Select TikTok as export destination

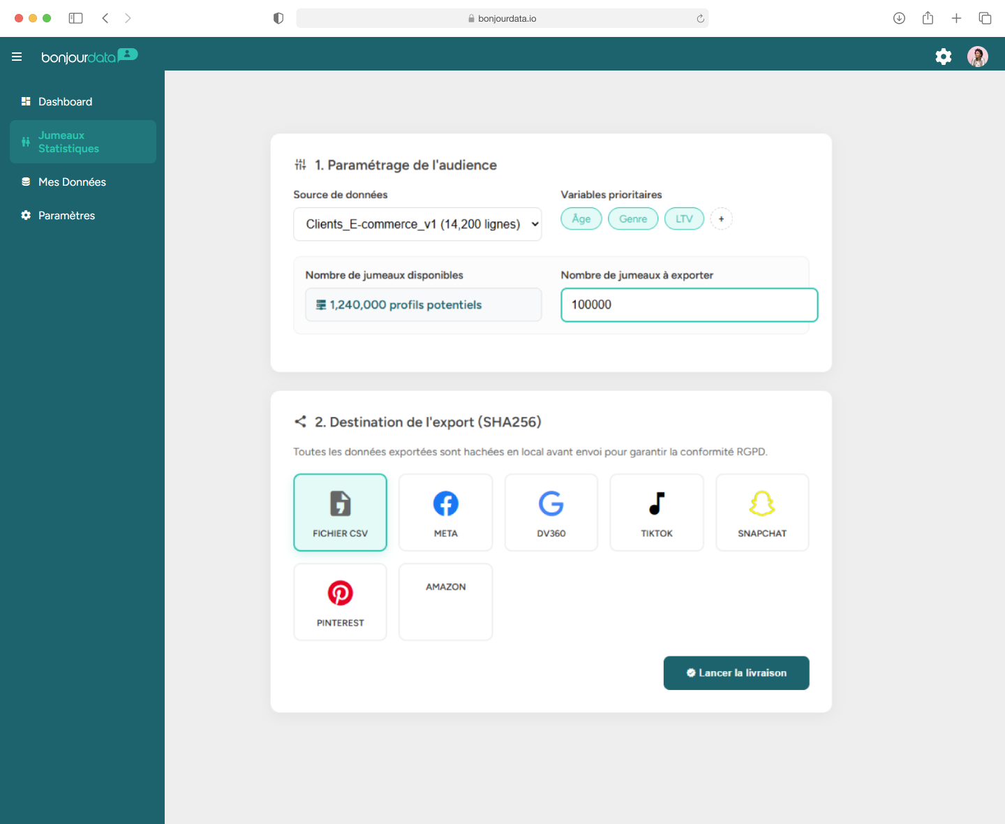click(656, 513)
